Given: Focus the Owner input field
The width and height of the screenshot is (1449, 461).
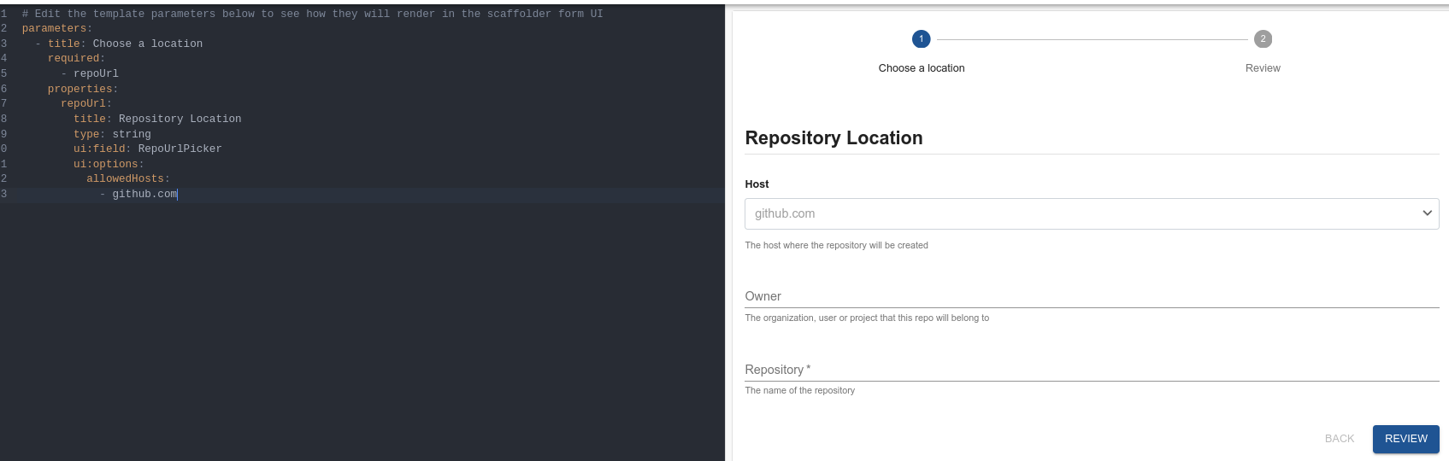Looking at the screenshot, I should (1091, 296).
